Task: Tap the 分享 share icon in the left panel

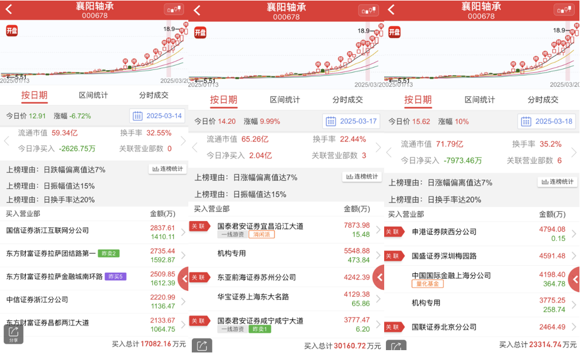Action: tap(13, 334)
